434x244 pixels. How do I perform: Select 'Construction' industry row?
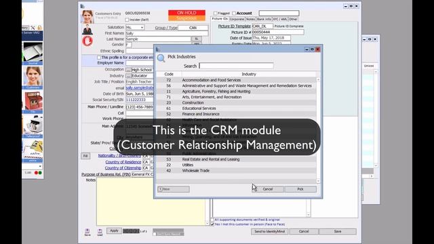coord(236,102)
